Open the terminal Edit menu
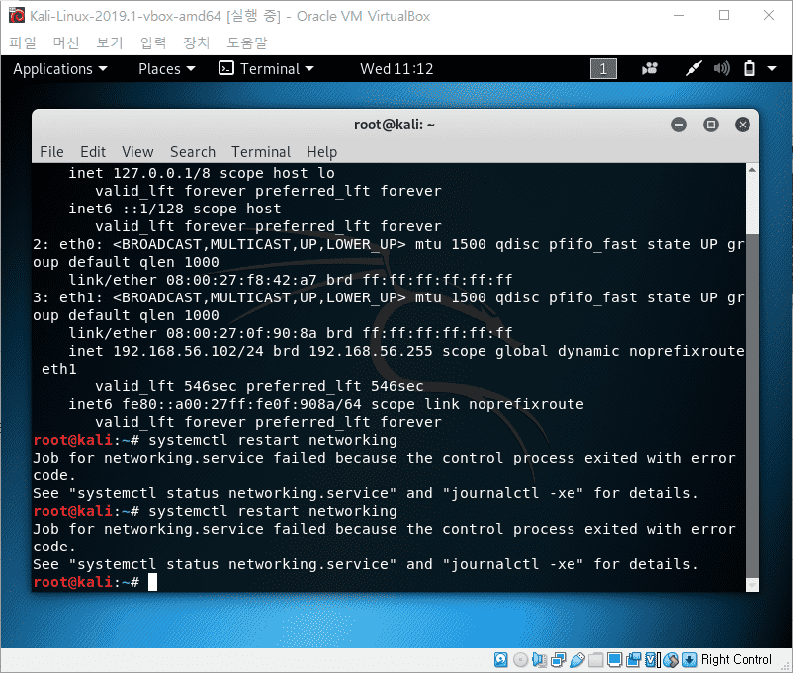This screenshot has width=793, height=673. pos(93,151)
